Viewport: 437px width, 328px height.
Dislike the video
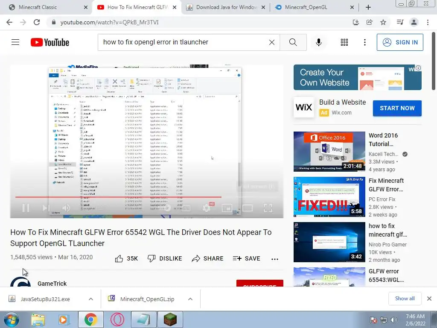click(x=165, y=258)
